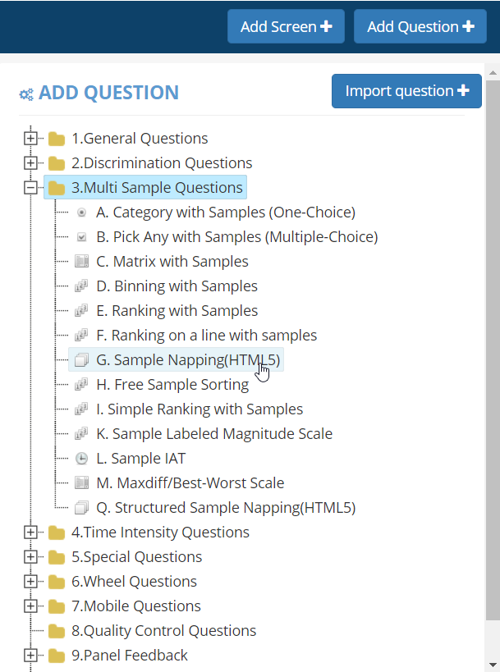Collapse the Multi Sample Questions node

pos(31,188)
